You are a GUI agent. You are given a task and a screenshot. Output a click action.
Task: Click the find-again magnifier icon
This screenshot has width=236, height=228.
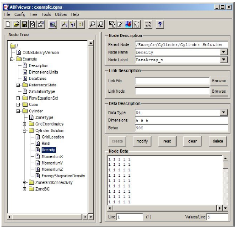101,24
